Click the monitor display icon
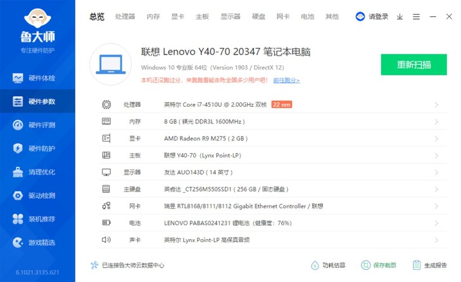Image resolution: width=461 pixels, height=282 pixels. pyautogui.click(x=106, y=172)
